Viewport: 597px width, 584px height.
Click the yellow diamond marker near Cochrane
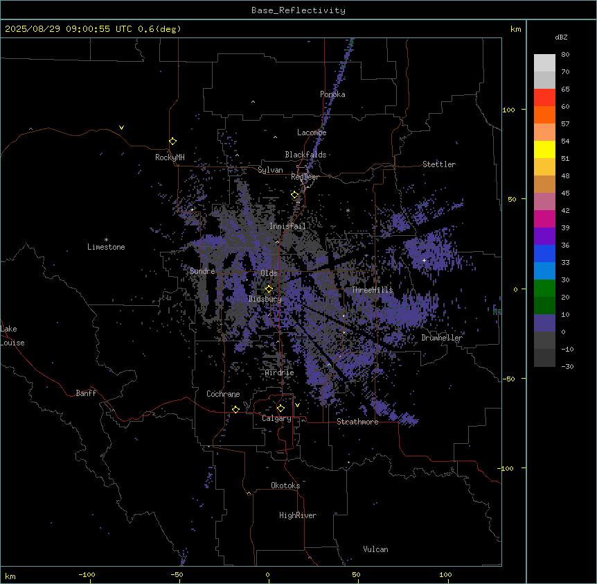[235, 409]
